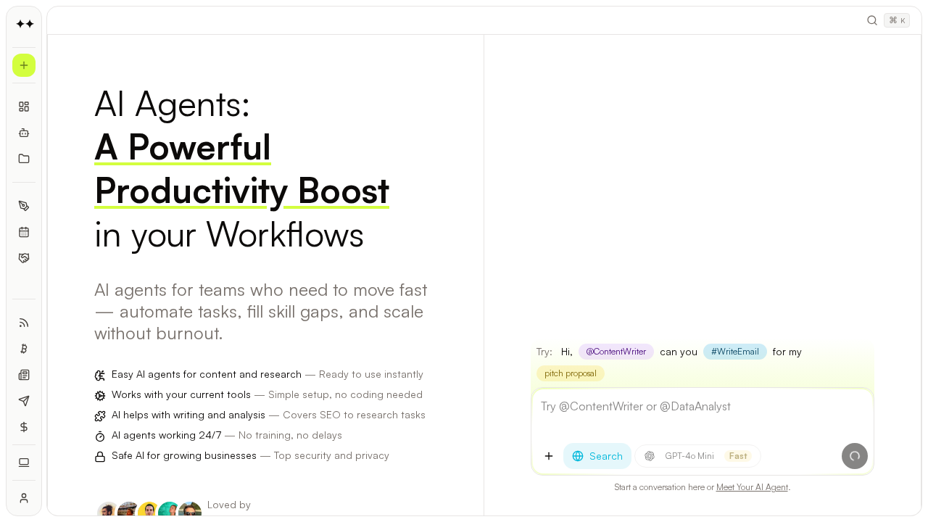Image resolution: width=928 pixels, height=522 pixels.
Task: Toggle the web Search option in chat
Action: point(597,456)
